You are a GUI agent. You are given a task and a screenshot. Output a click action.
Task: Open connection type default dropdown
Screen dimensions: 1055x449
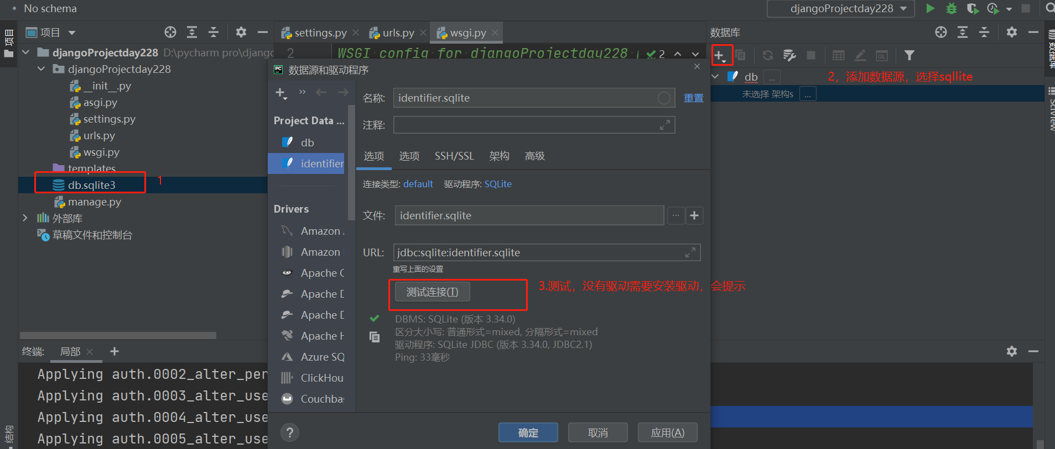click(418, 184)
